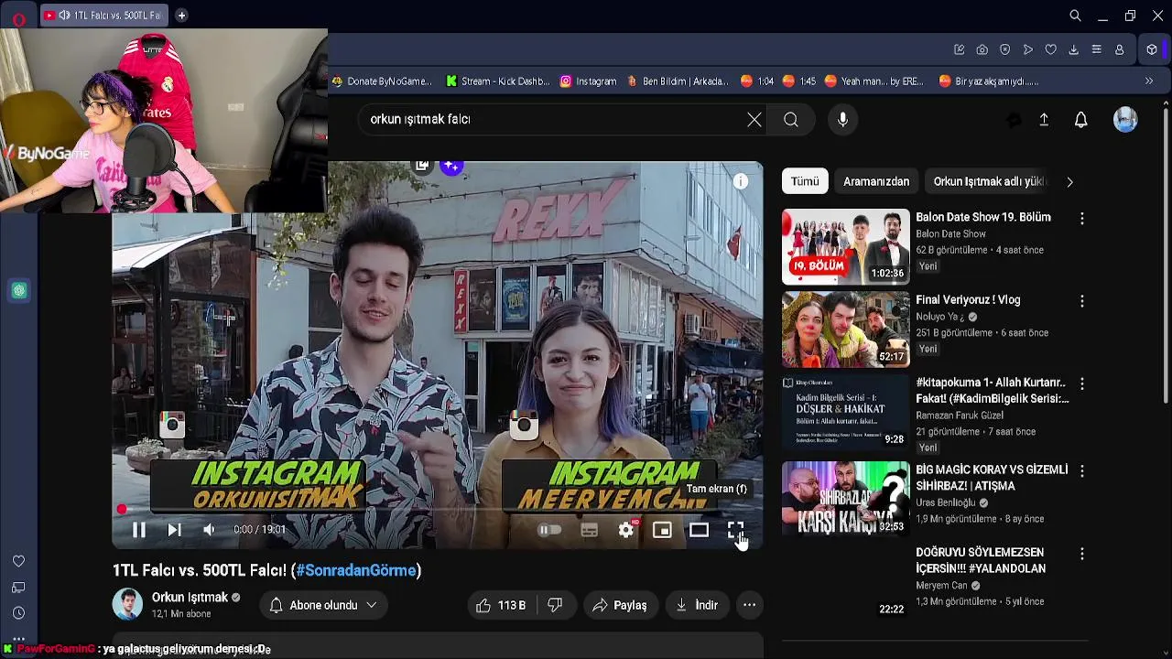Open sidebar tabs devices icon
The image size is (1172, 659).
[18, 588]
